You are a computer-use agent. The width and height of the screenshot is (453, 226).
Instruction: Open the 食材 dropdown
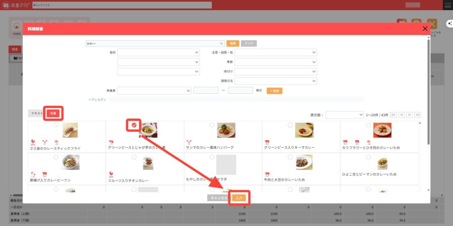(x=158, y=52)
